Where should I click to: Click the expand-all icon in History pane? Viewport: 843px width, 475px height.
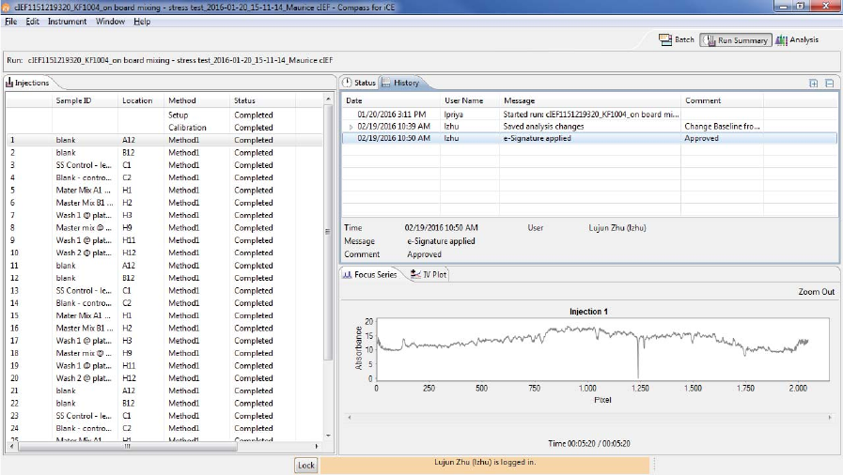pyautogui.click(x=814, y=83)
